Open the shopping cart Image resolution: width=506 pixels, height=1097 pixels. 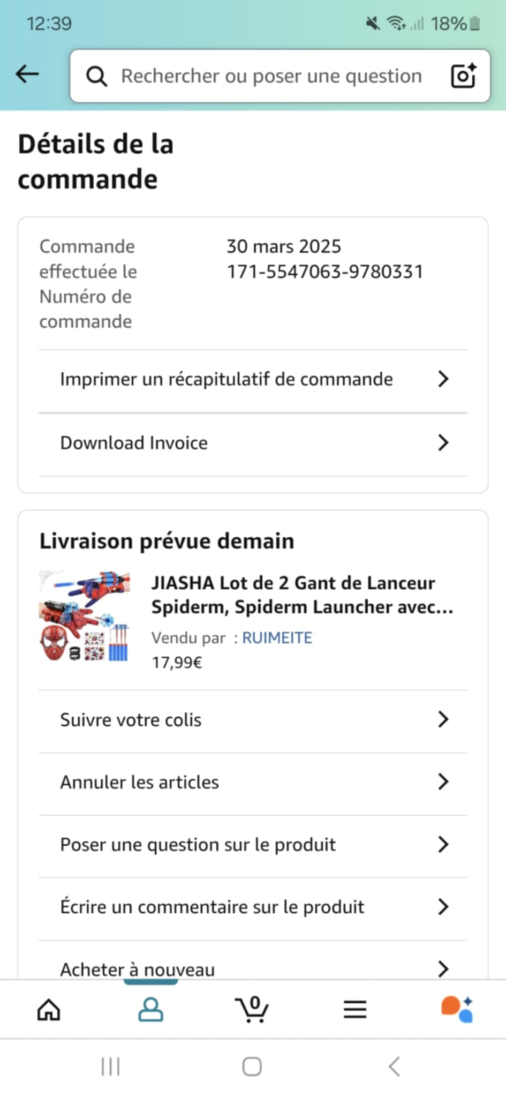coord(252,1010)
